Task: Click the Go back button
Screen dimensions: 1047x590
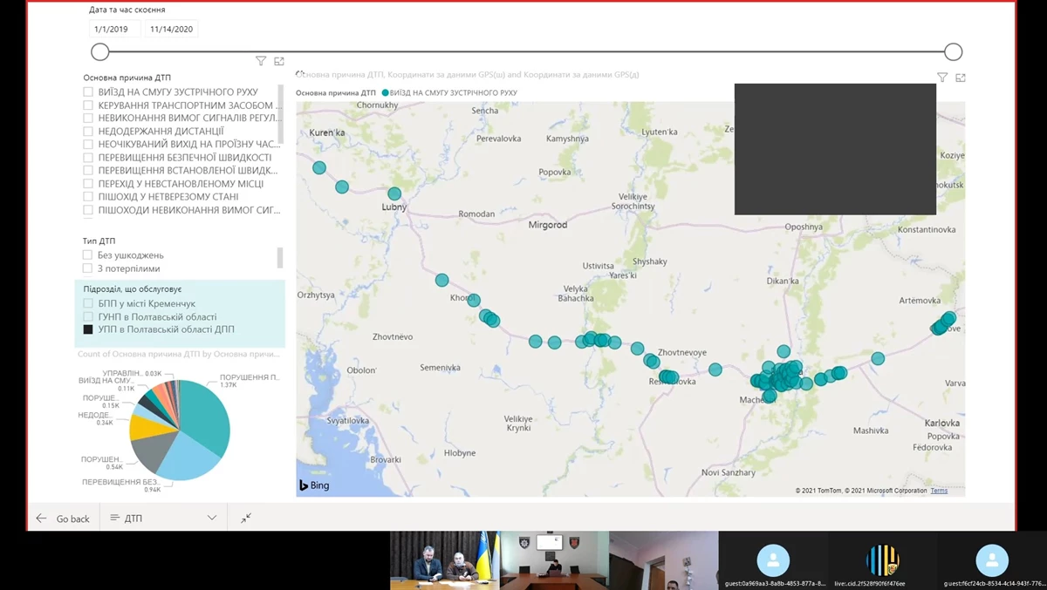Action: point(65,519)
